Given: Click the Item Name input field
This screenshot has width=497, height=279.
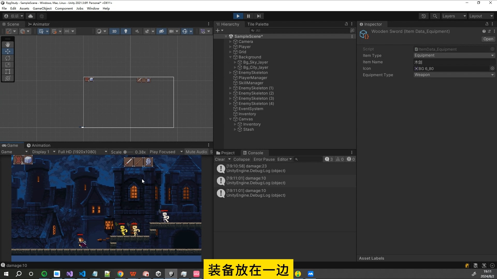Looking at the screenshot, I should (454, 62).
